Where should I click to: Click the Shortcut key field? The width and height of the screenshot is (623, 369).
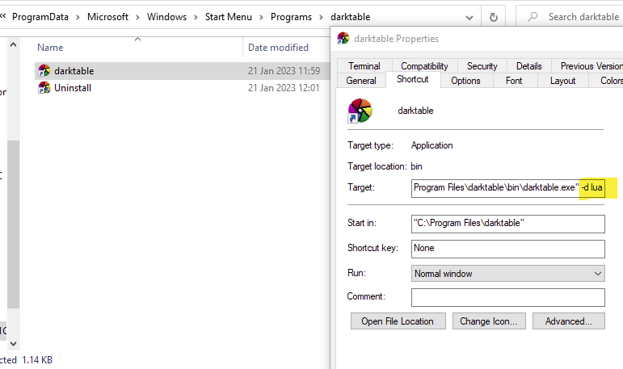[x=507, y=249]
